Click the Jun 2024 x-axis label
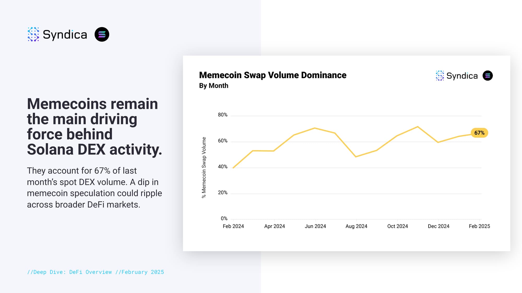Screen dimensions: 522x293 [315, 226]
